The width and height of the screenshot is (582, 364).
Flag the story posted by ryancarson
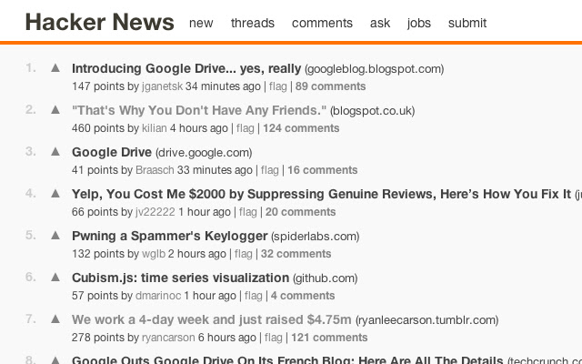tap(274, 338)
